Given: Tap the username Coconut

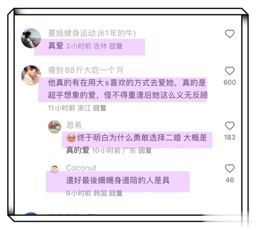Looking at the screenshot, I should (x=81, y=168).
